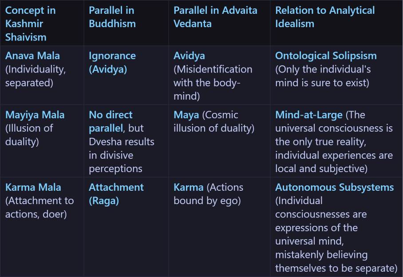The image size is (403, 277).
Task: Select the bold "No direct parallel" text
Action: pyautogui.click(x=111, y=121)
